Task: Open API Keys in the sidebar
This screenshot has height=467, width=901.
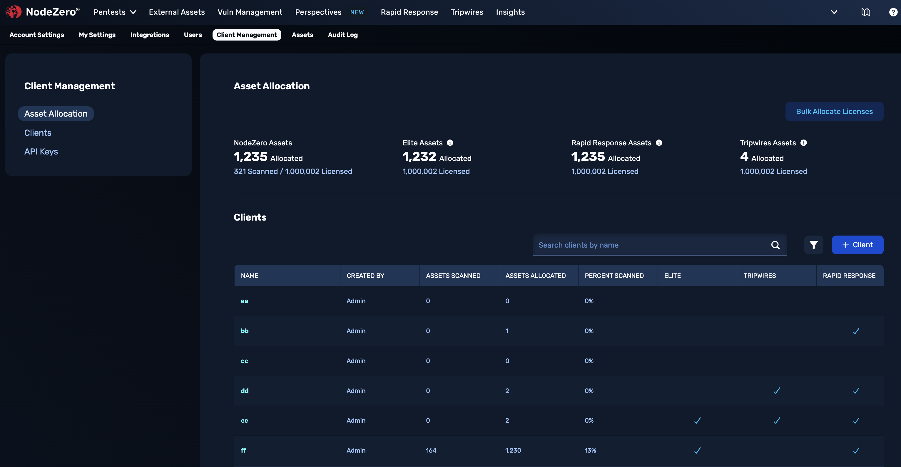Action: 41,151
